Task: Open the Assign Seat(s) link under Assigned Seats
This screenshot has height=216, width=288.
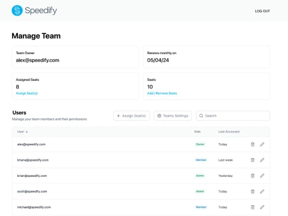Action: pyautogui.click(x=26, y=93)
